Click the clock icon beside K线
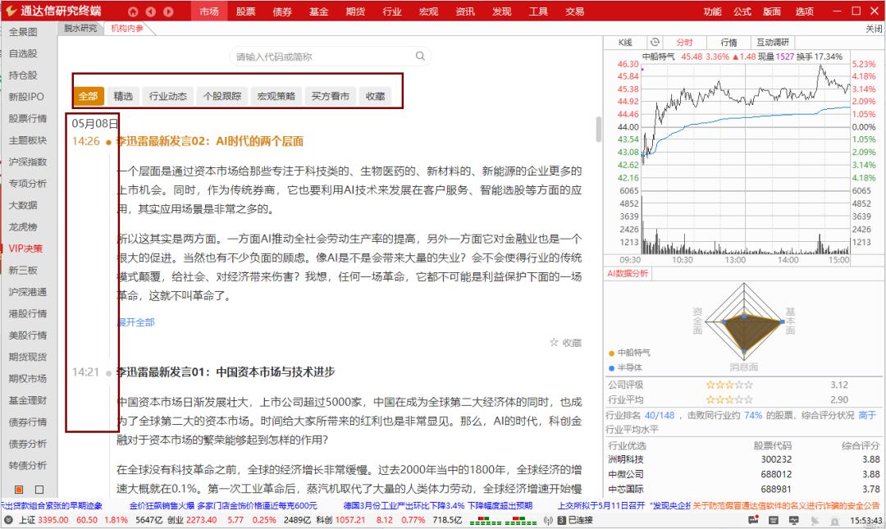 coord(655,40)
